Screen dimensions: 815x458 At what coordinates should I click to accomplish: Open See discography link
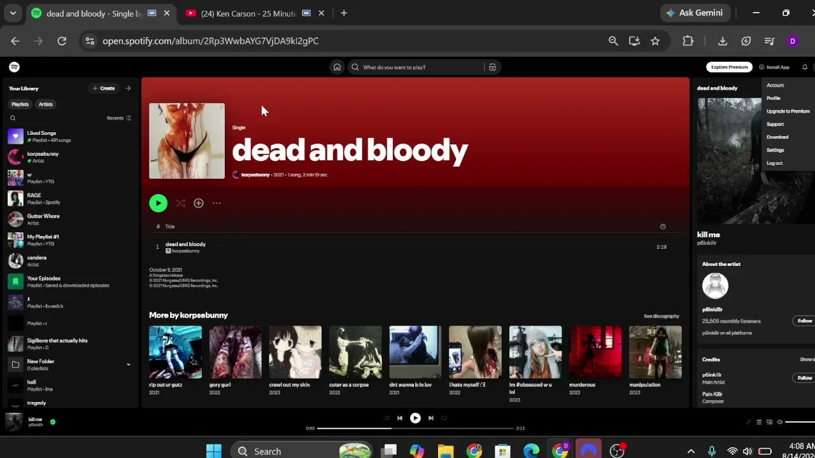click(662, 316)
